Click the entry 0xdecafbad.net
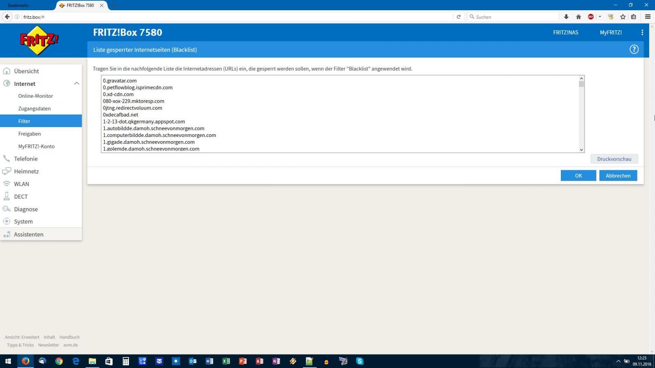Image resolution: width=655 pixels, height=368 pixels. [x=121, y=115]
